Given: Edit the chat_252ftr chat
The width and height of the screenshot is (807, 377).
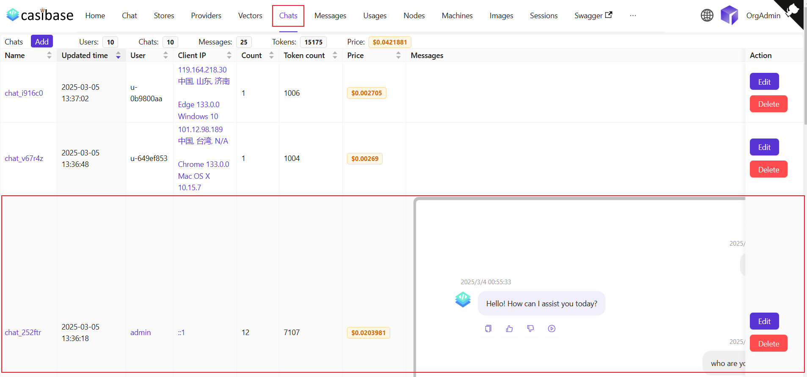Looking at the screenshot, I should (764, 321).
